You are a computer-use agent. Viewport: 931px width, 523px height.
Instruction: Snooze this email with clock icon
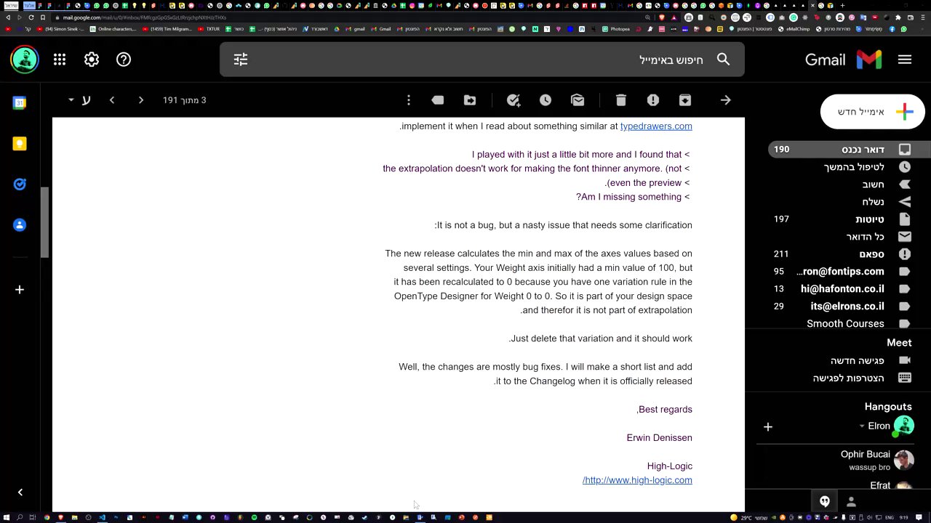click(546, 100)
